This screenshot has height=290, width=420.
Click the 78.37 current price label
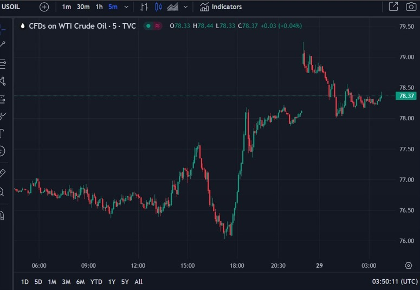[x=406, y=96]
